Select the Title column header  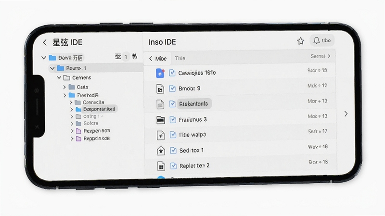(x=180, y=58)
